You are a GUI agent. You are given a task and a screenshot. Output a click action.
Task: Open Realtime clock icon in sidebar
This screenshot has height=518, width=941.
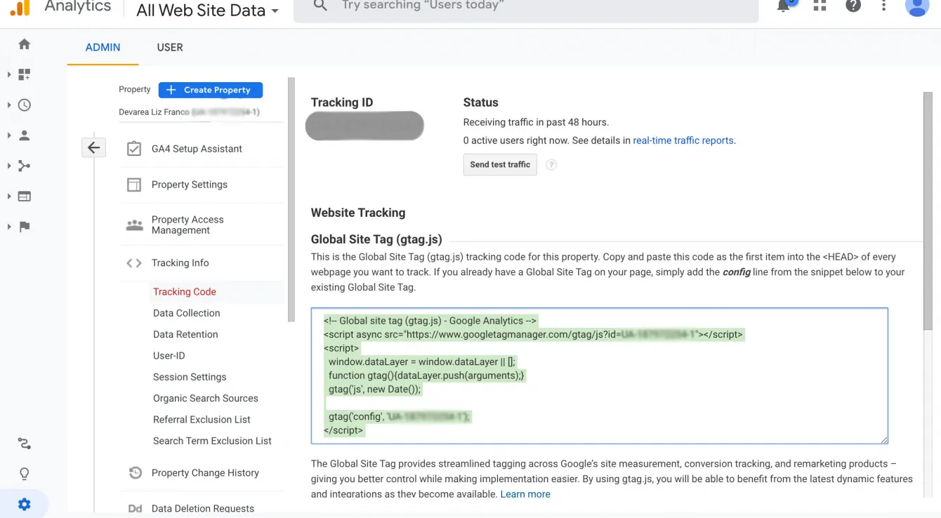pyautogui.click(x=25, y=105)
